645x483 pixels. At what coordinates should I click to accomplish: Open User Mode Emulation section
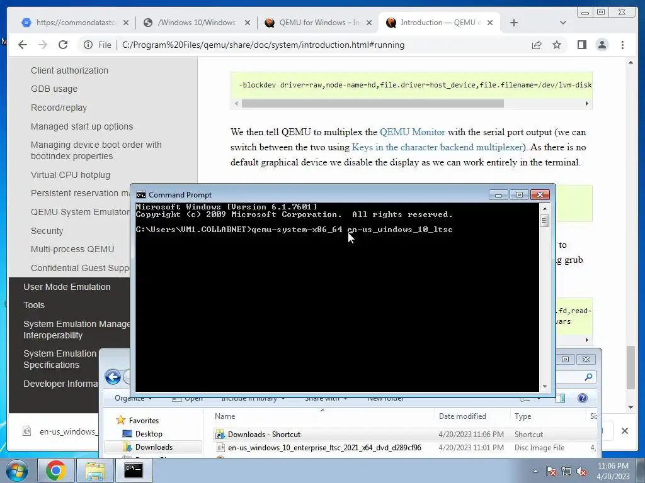(x=67, y=287)
